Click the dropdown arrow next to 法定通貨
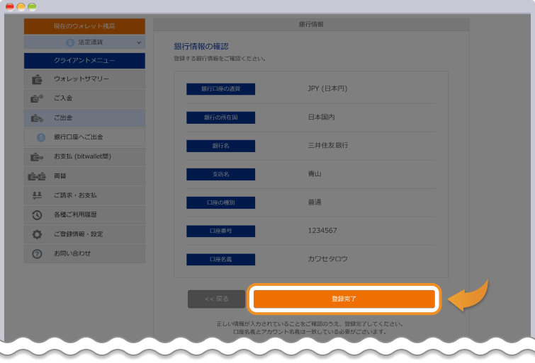Image resolution: width=535 pixels, height=363 pixels. click(139, 42)
